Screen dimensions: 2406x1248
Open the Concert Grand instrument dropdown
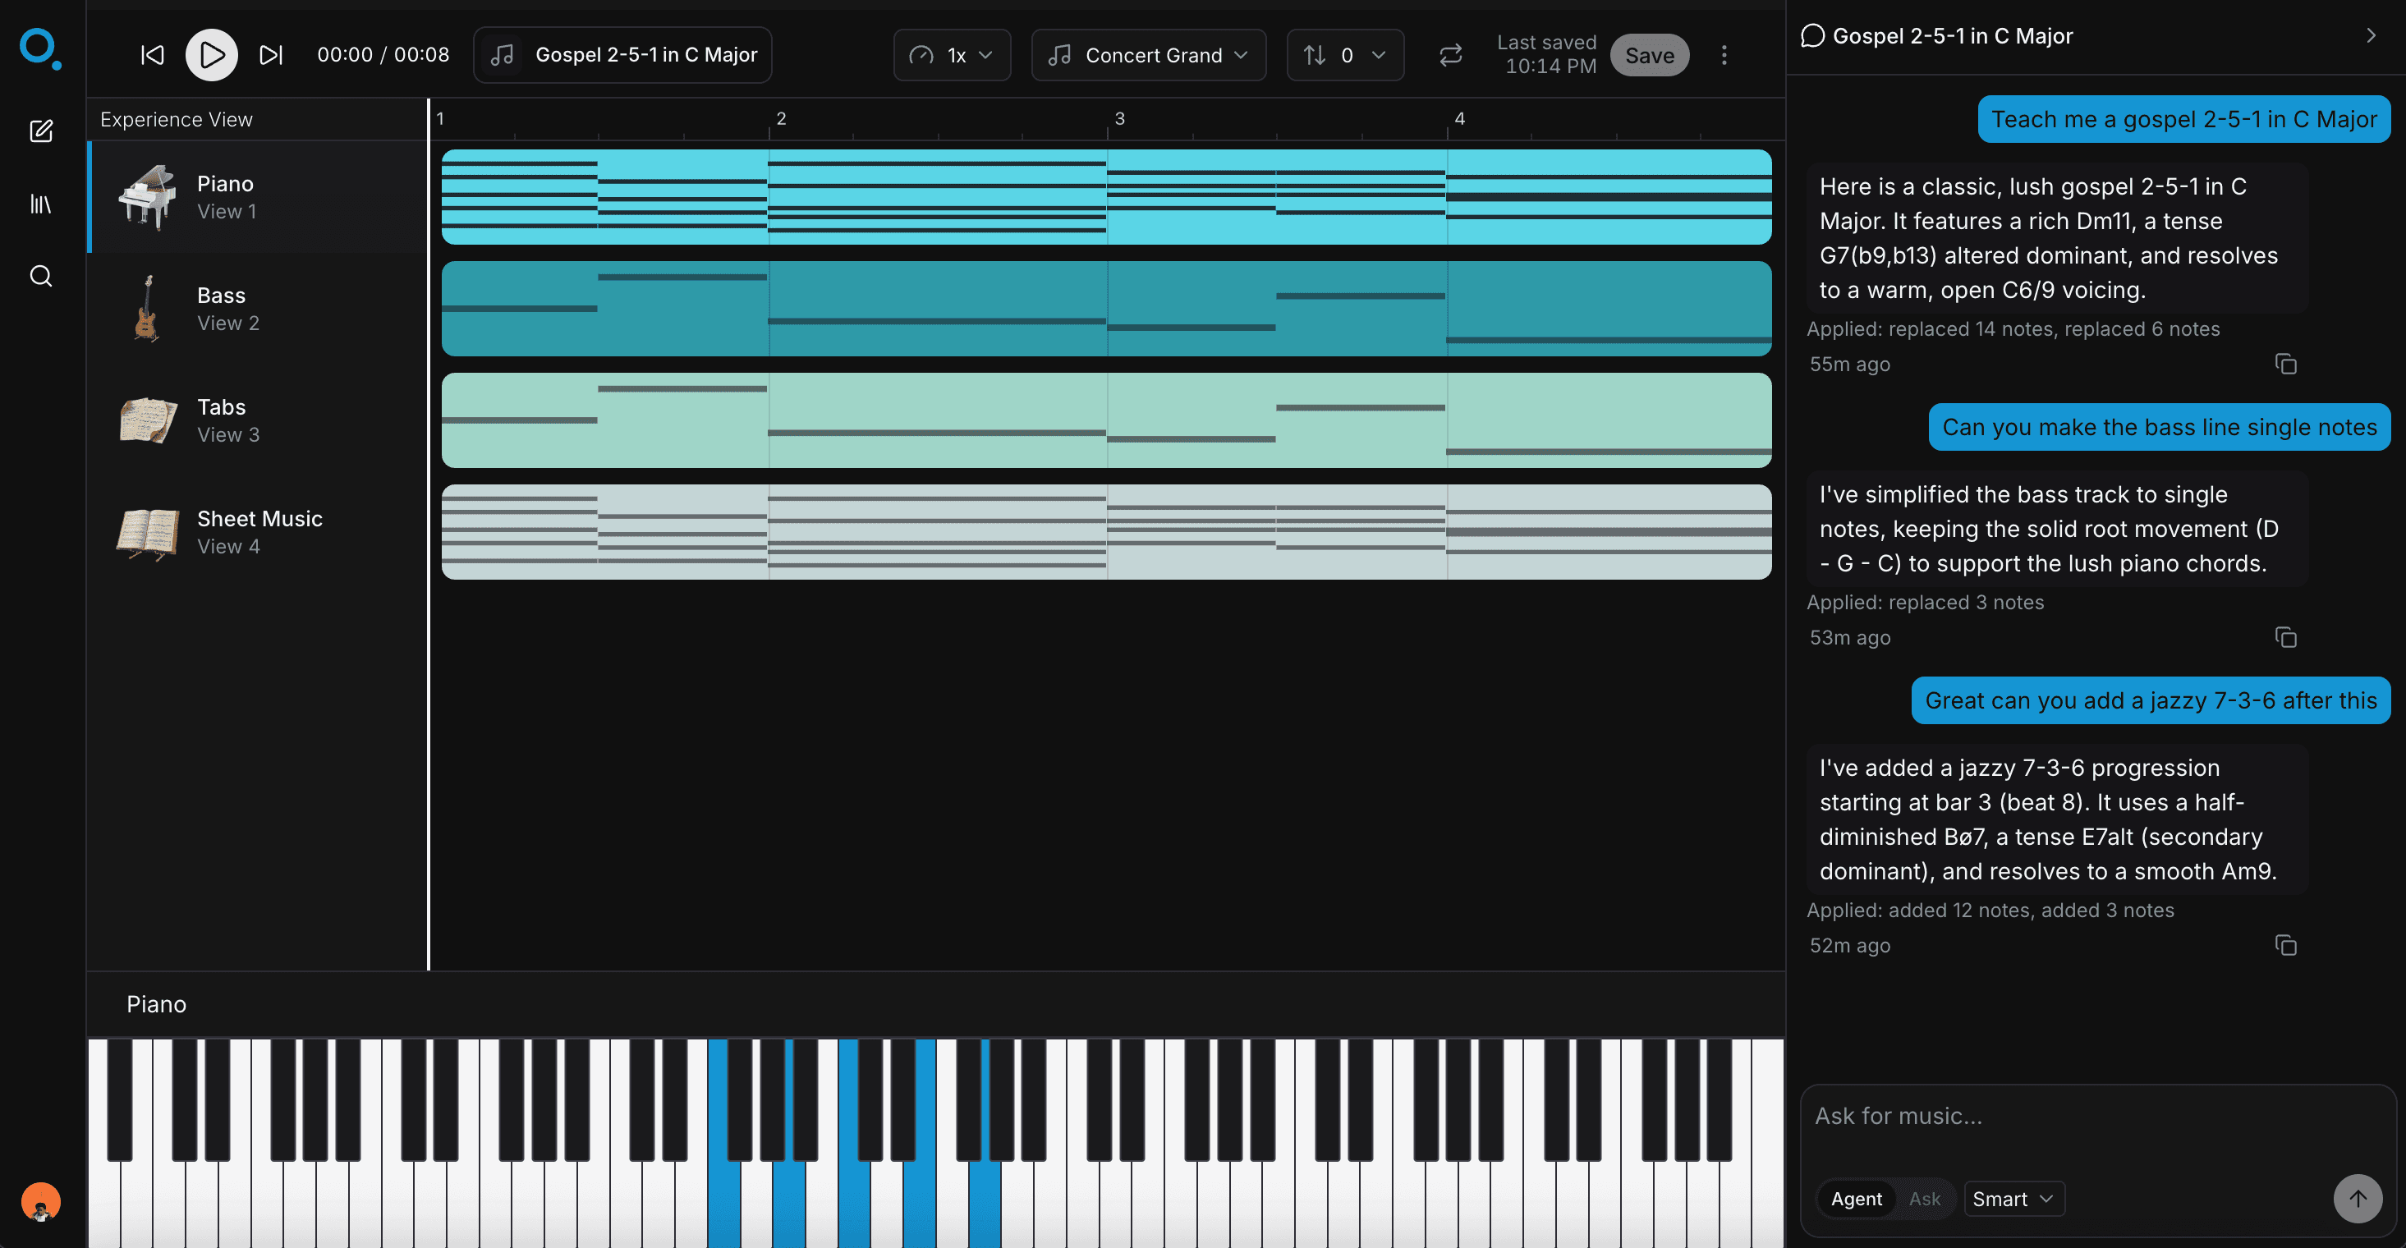pyautogui.click(x=1149, y=55)
